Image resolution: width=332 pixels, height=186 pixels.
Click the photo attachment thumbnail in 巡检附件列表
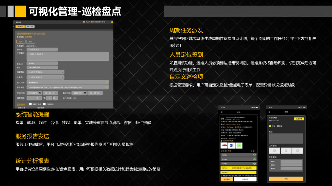(224, 145)
